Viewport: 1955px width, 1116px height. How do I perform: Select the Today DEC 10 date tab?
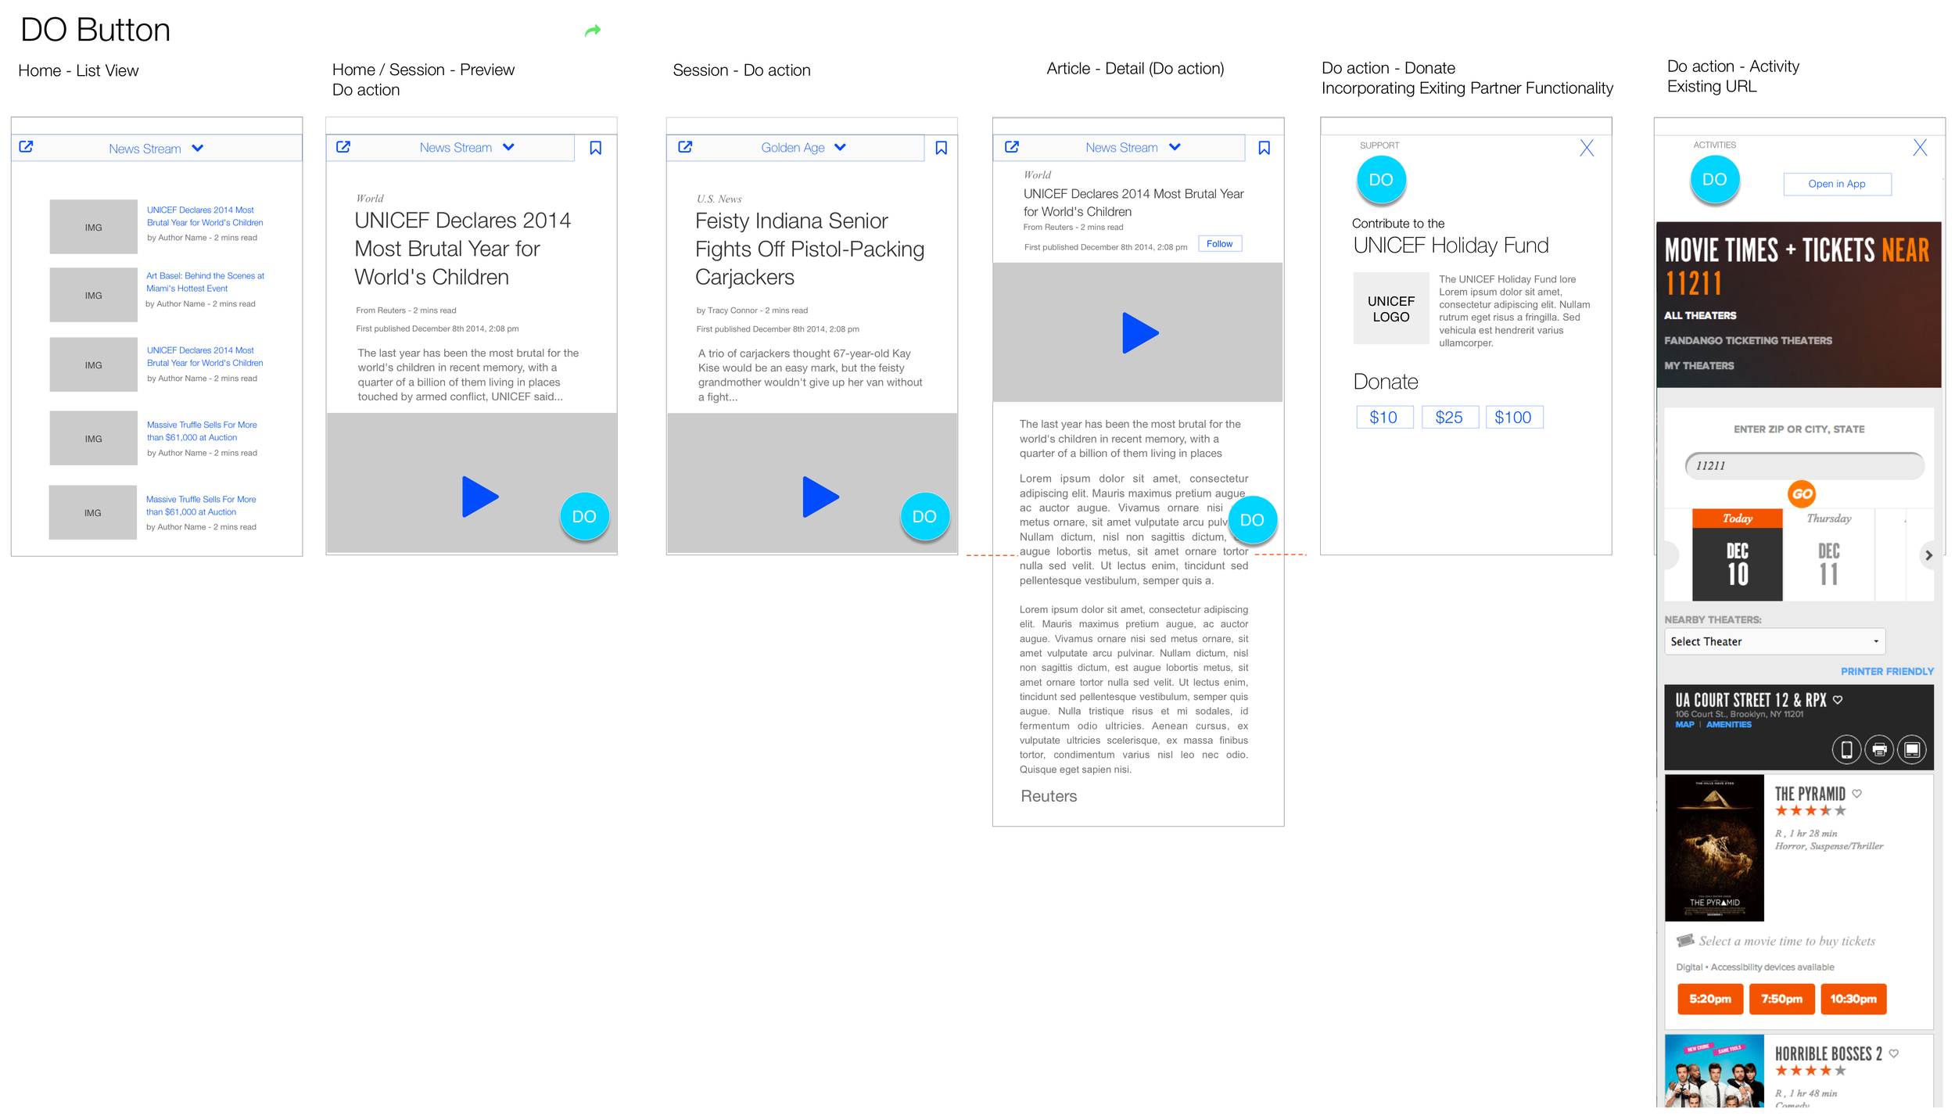click(x=1737, y=555)
